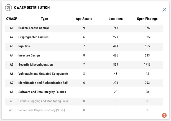Select Software and Data Integrity Failures row
The image size is (171, 121).
84,92
